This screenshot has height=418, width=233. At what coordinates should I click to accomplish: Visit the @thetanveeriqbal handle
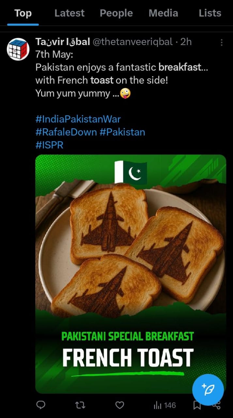pos(132,42)
